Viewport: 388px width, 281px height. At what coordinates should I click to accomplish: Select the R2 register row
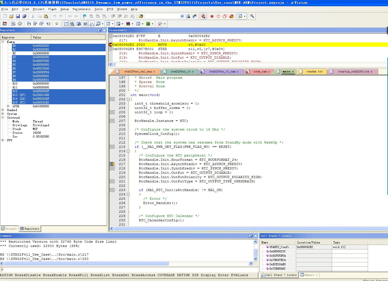59,53
